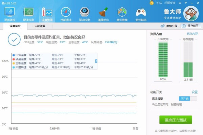Click 风扇转速: 2528转/分 reading

pyautogui.click(x=104, y=42)
